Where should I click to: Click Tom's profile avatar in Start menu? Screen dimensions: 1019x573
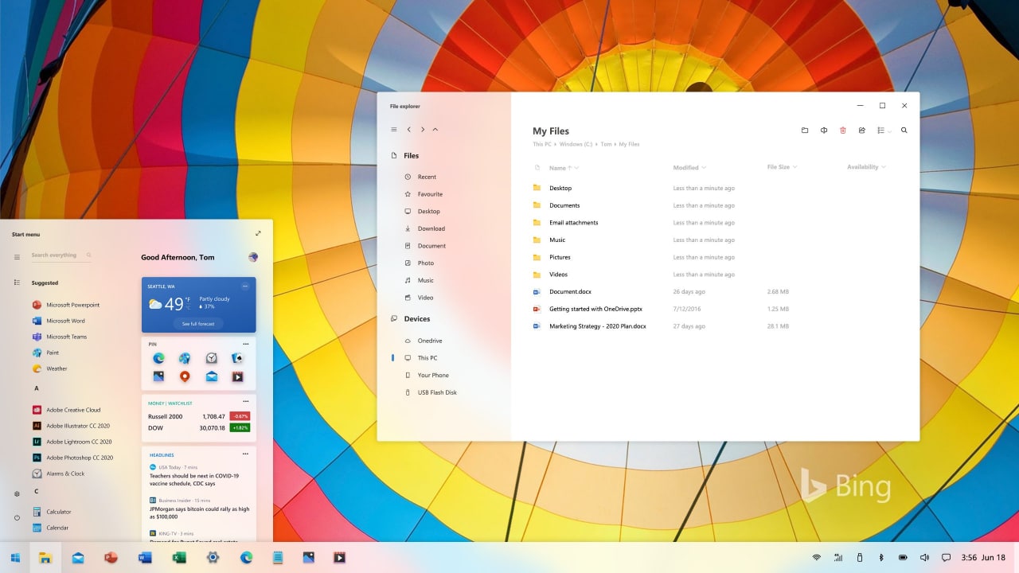tap(253, 257)
